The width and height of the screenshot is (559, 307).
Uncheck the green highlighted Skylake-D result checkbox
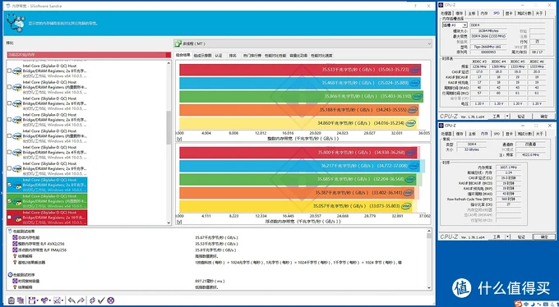(9, 201)
